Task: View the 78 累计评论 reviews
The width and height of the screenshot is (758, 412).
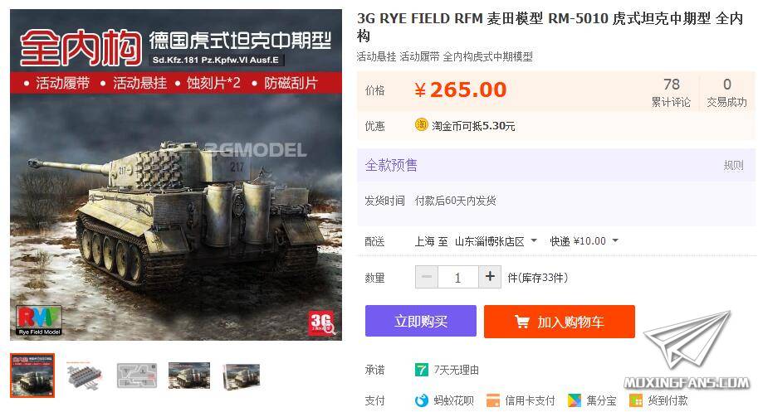Action: [x=671, y=92]
